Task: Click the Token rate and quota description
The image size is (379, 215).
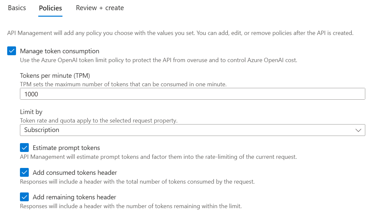Action: click(x=99, y=121)
